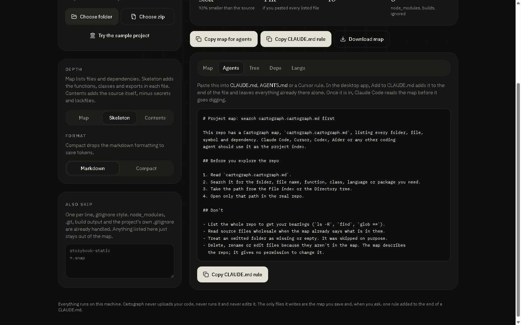Set depth to Skeleton
This screenshot has width=521, height=325.
pos(119,118)
